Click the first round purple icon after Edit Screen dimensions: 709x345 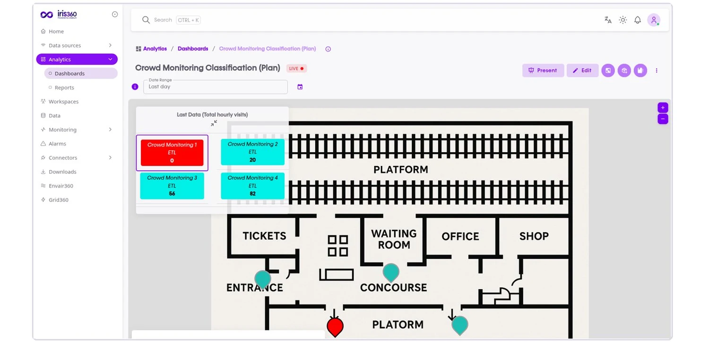point(608,70)
